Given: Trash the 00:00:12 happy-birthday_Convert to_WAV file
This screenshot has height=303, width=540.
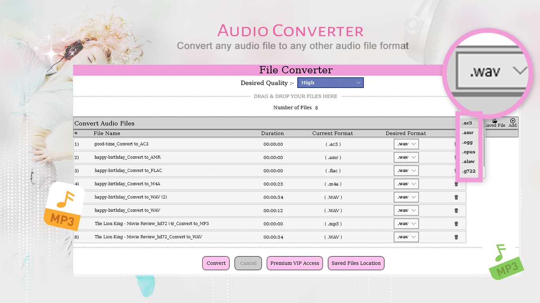Looking at the screenshot, I should tap(456, 211).
